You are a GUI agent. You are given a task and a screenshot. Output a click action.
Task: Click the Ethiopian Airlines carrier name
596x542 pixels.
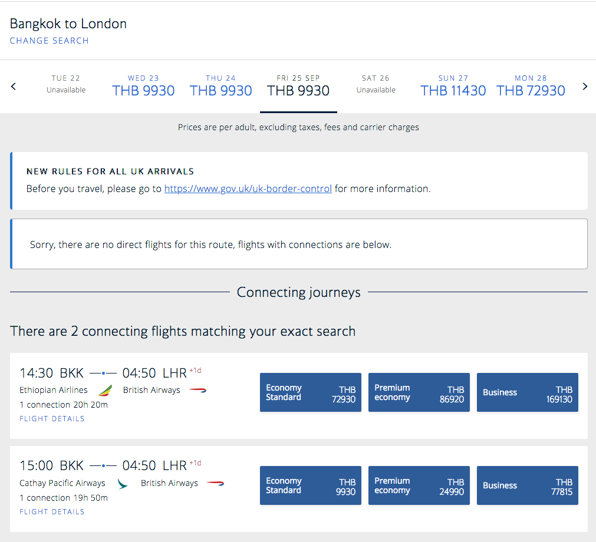point(54,390)
